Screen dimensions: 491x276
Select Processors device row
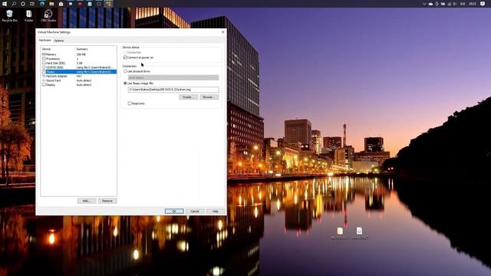click(79, 58)
